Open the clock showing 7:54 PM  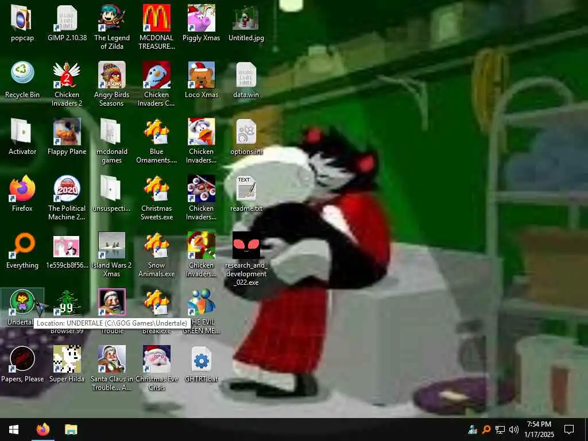tap(539, 430)
